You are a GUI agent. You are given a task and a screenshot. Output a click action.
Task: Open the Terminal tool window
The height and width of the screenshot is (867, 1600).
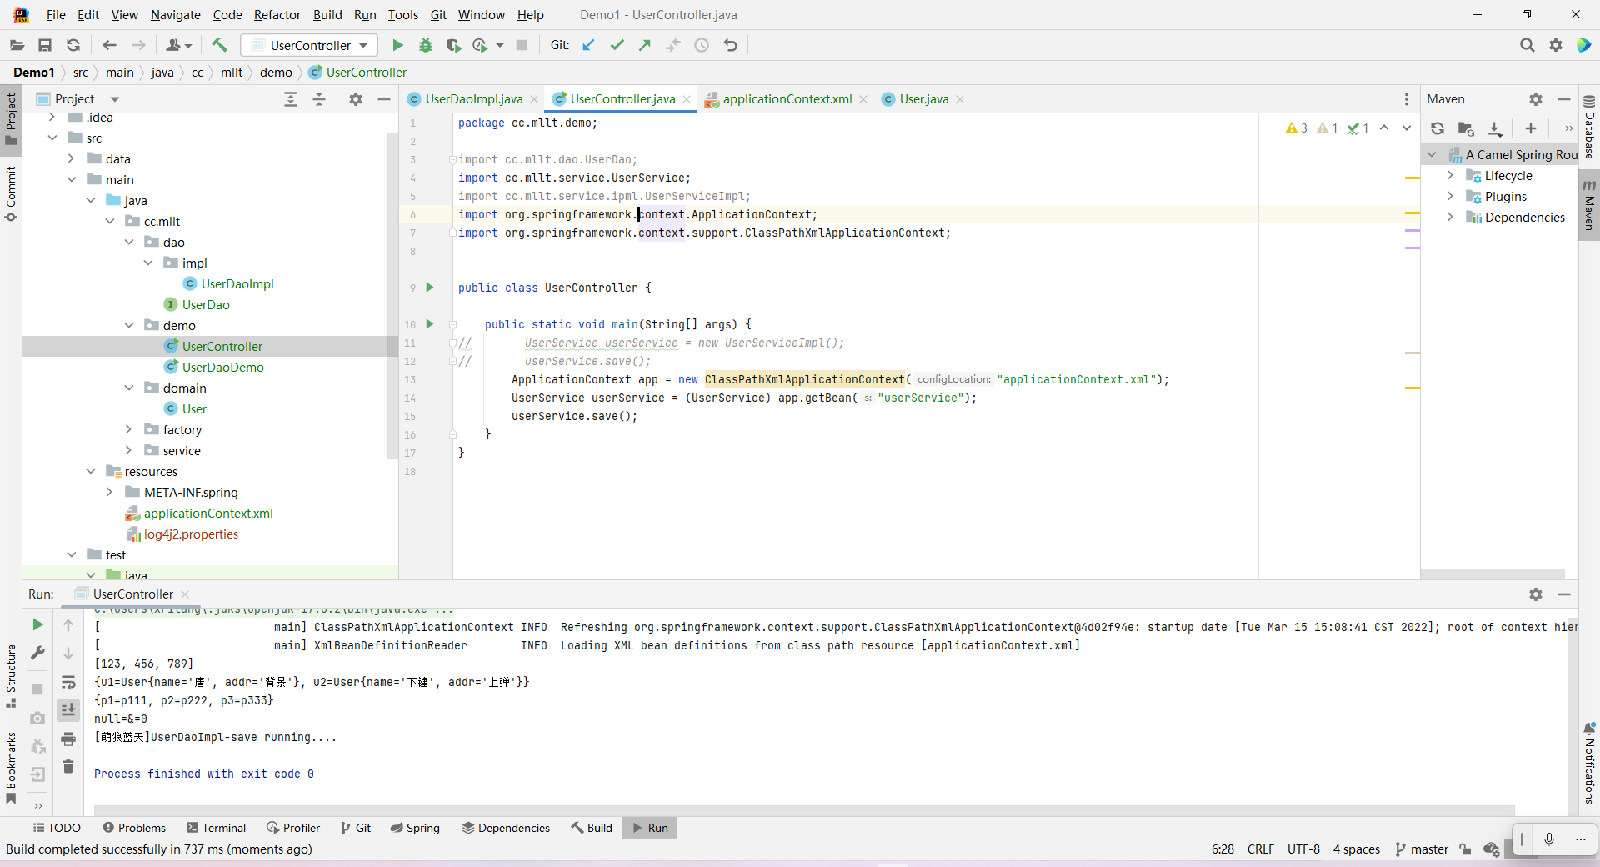coord(216,828)
